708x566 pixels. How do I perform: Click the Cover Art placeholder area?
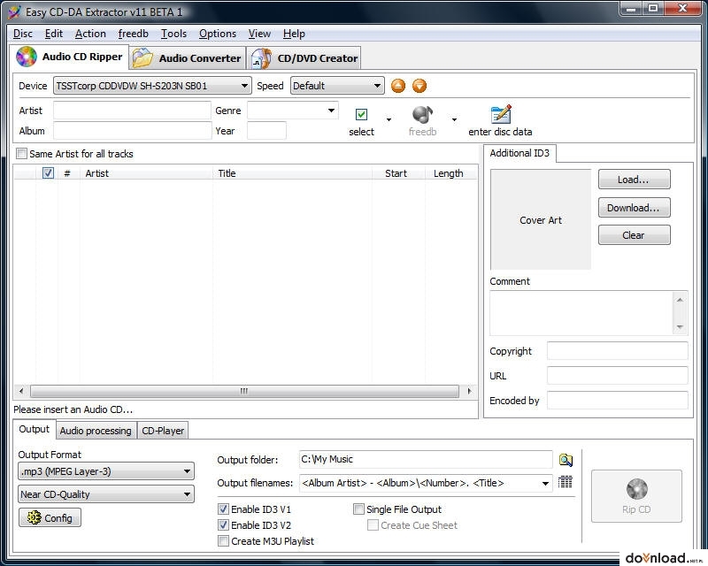(541, 220)
